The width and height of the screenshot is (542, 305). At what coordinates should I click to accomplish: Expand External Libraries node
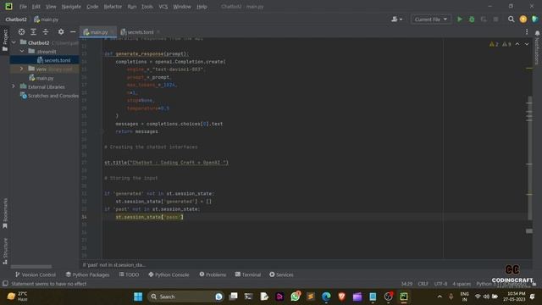coord(14,86)
